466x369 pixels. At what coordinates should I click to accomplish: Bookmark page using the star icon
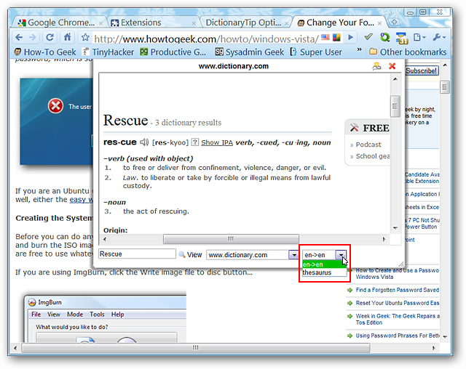click(x=85, y=38)
